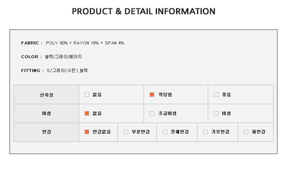Image resolution: width=287 pixels, height=172 pixels.
Task: Tick the 비침 checkbox in the last column
Action: [x=216, y=113]
